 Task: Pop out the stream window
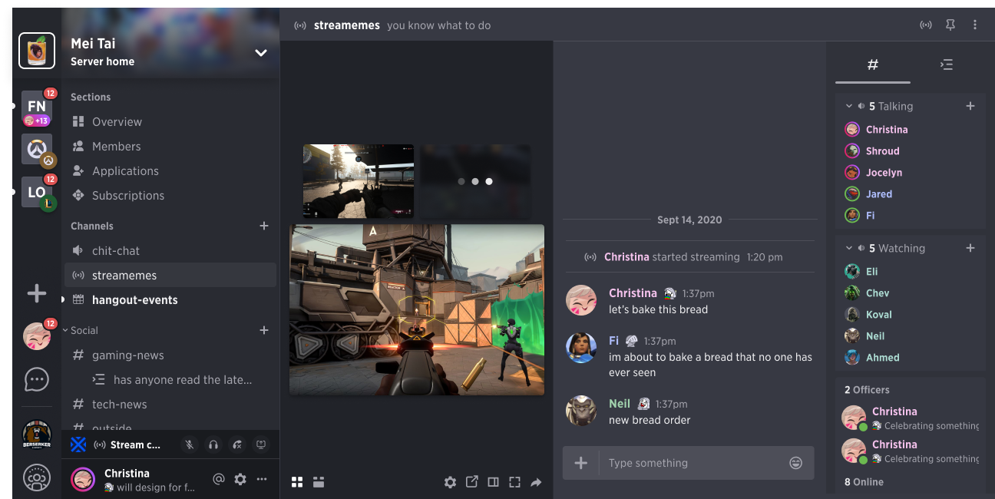tap(472, 482)
